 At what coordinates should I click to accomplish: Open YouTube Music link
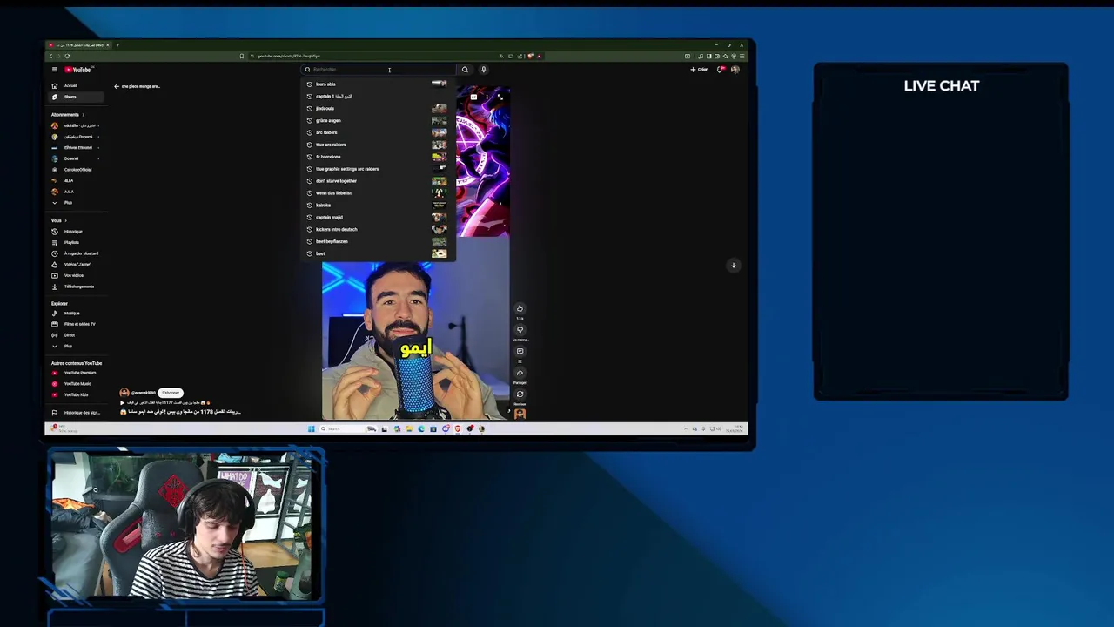77,384
